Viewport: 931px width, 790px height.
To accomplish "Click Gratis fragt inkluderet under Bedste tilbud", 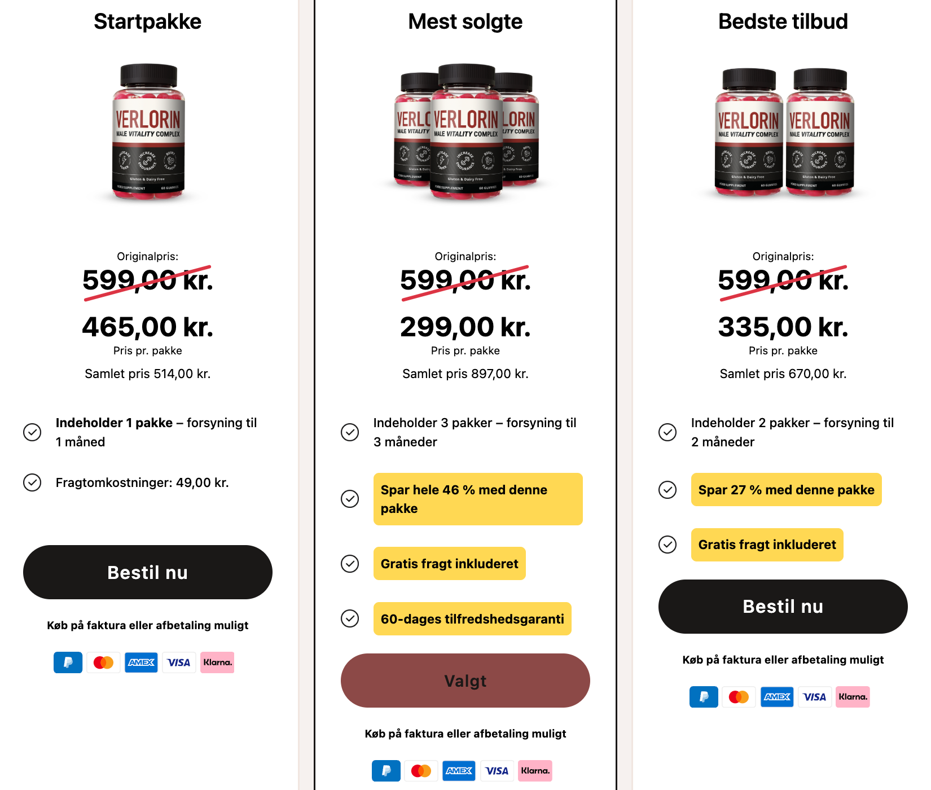I will 767,545.
